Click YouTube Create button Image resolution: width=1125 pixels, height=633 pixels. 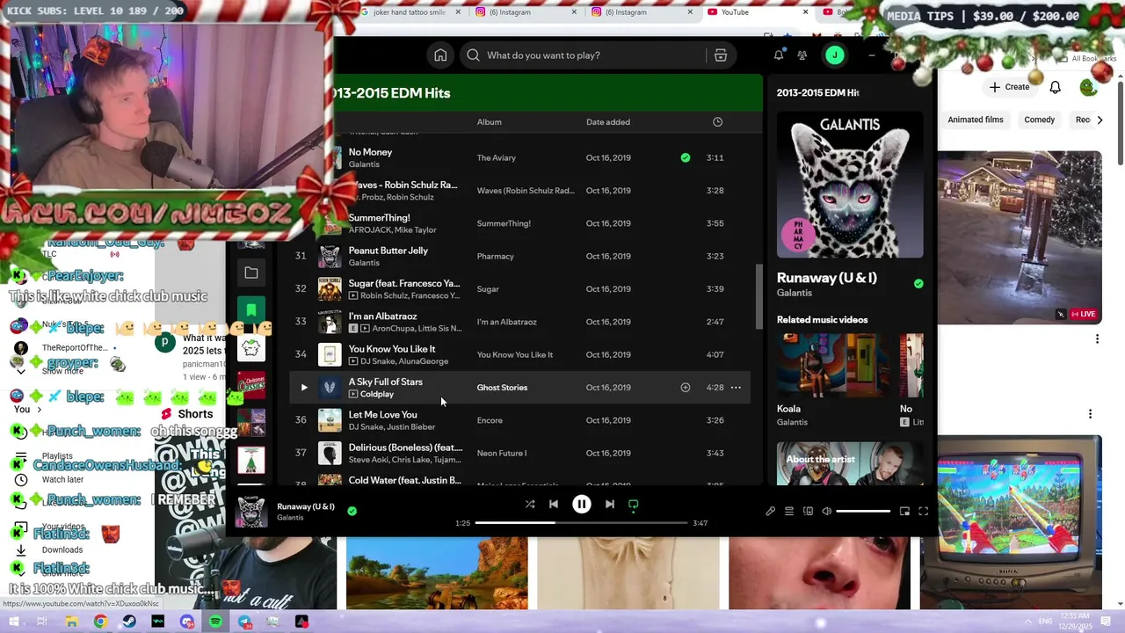(x=1009, y=87)
